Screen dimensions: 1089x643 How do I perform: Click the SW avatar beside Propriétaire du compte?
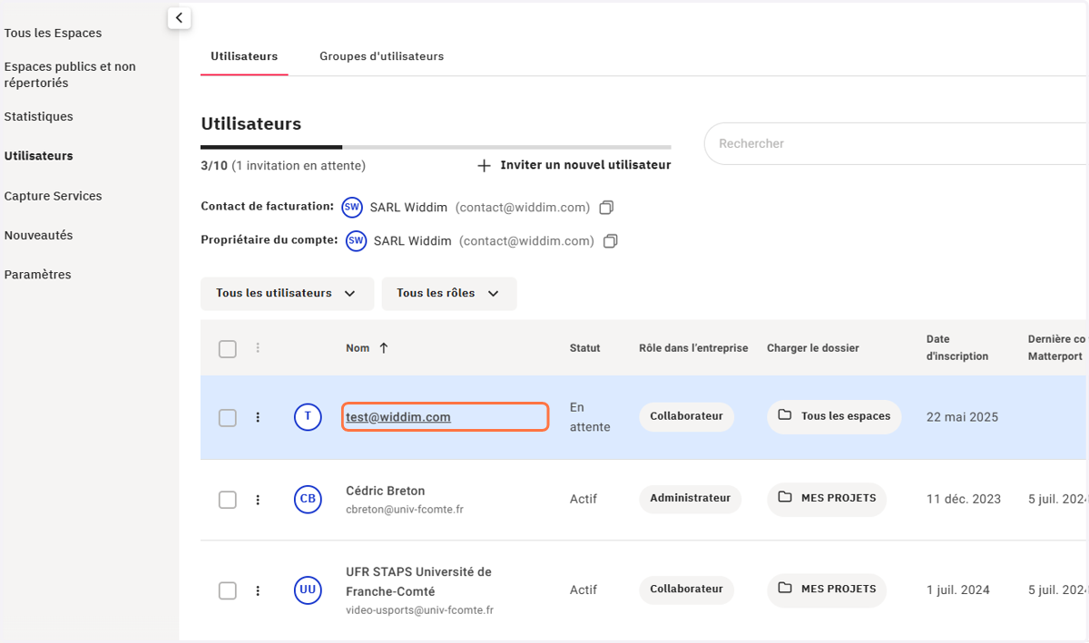tap(356, 241)
